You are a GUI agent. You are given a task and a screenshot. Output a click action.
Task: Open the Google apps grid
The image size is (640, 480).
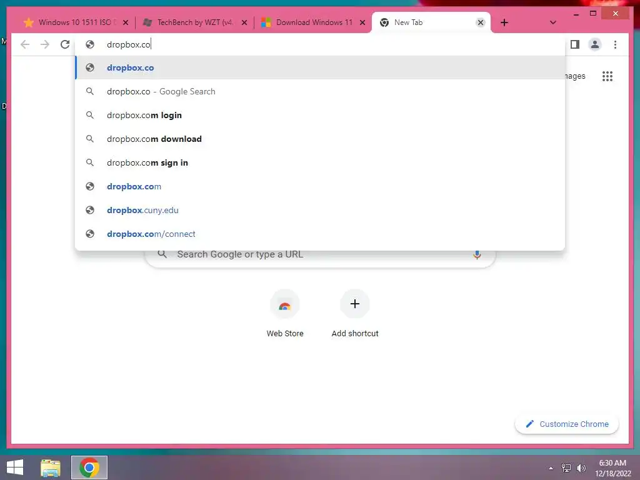point(607,76)
